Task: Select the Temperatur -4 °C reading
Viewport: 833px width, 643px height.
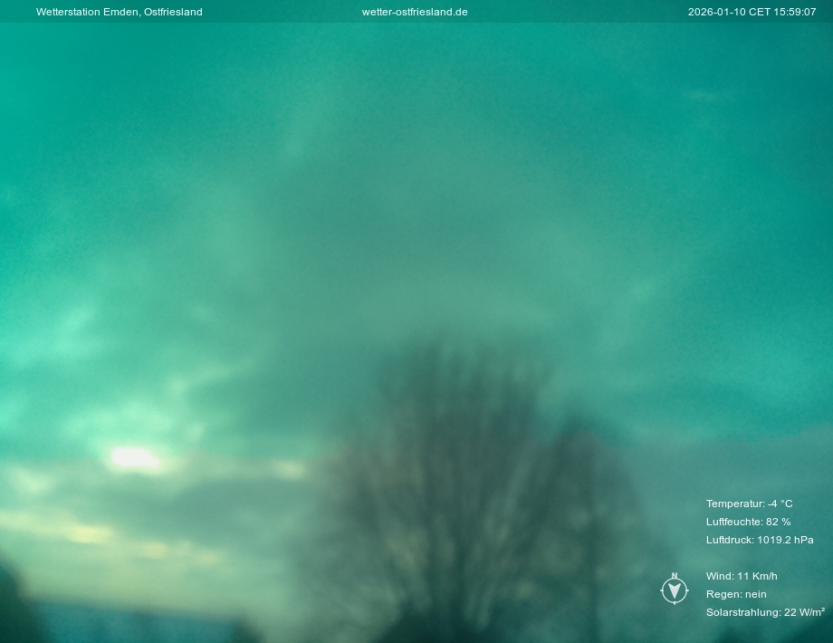Action: coord(749,504)
